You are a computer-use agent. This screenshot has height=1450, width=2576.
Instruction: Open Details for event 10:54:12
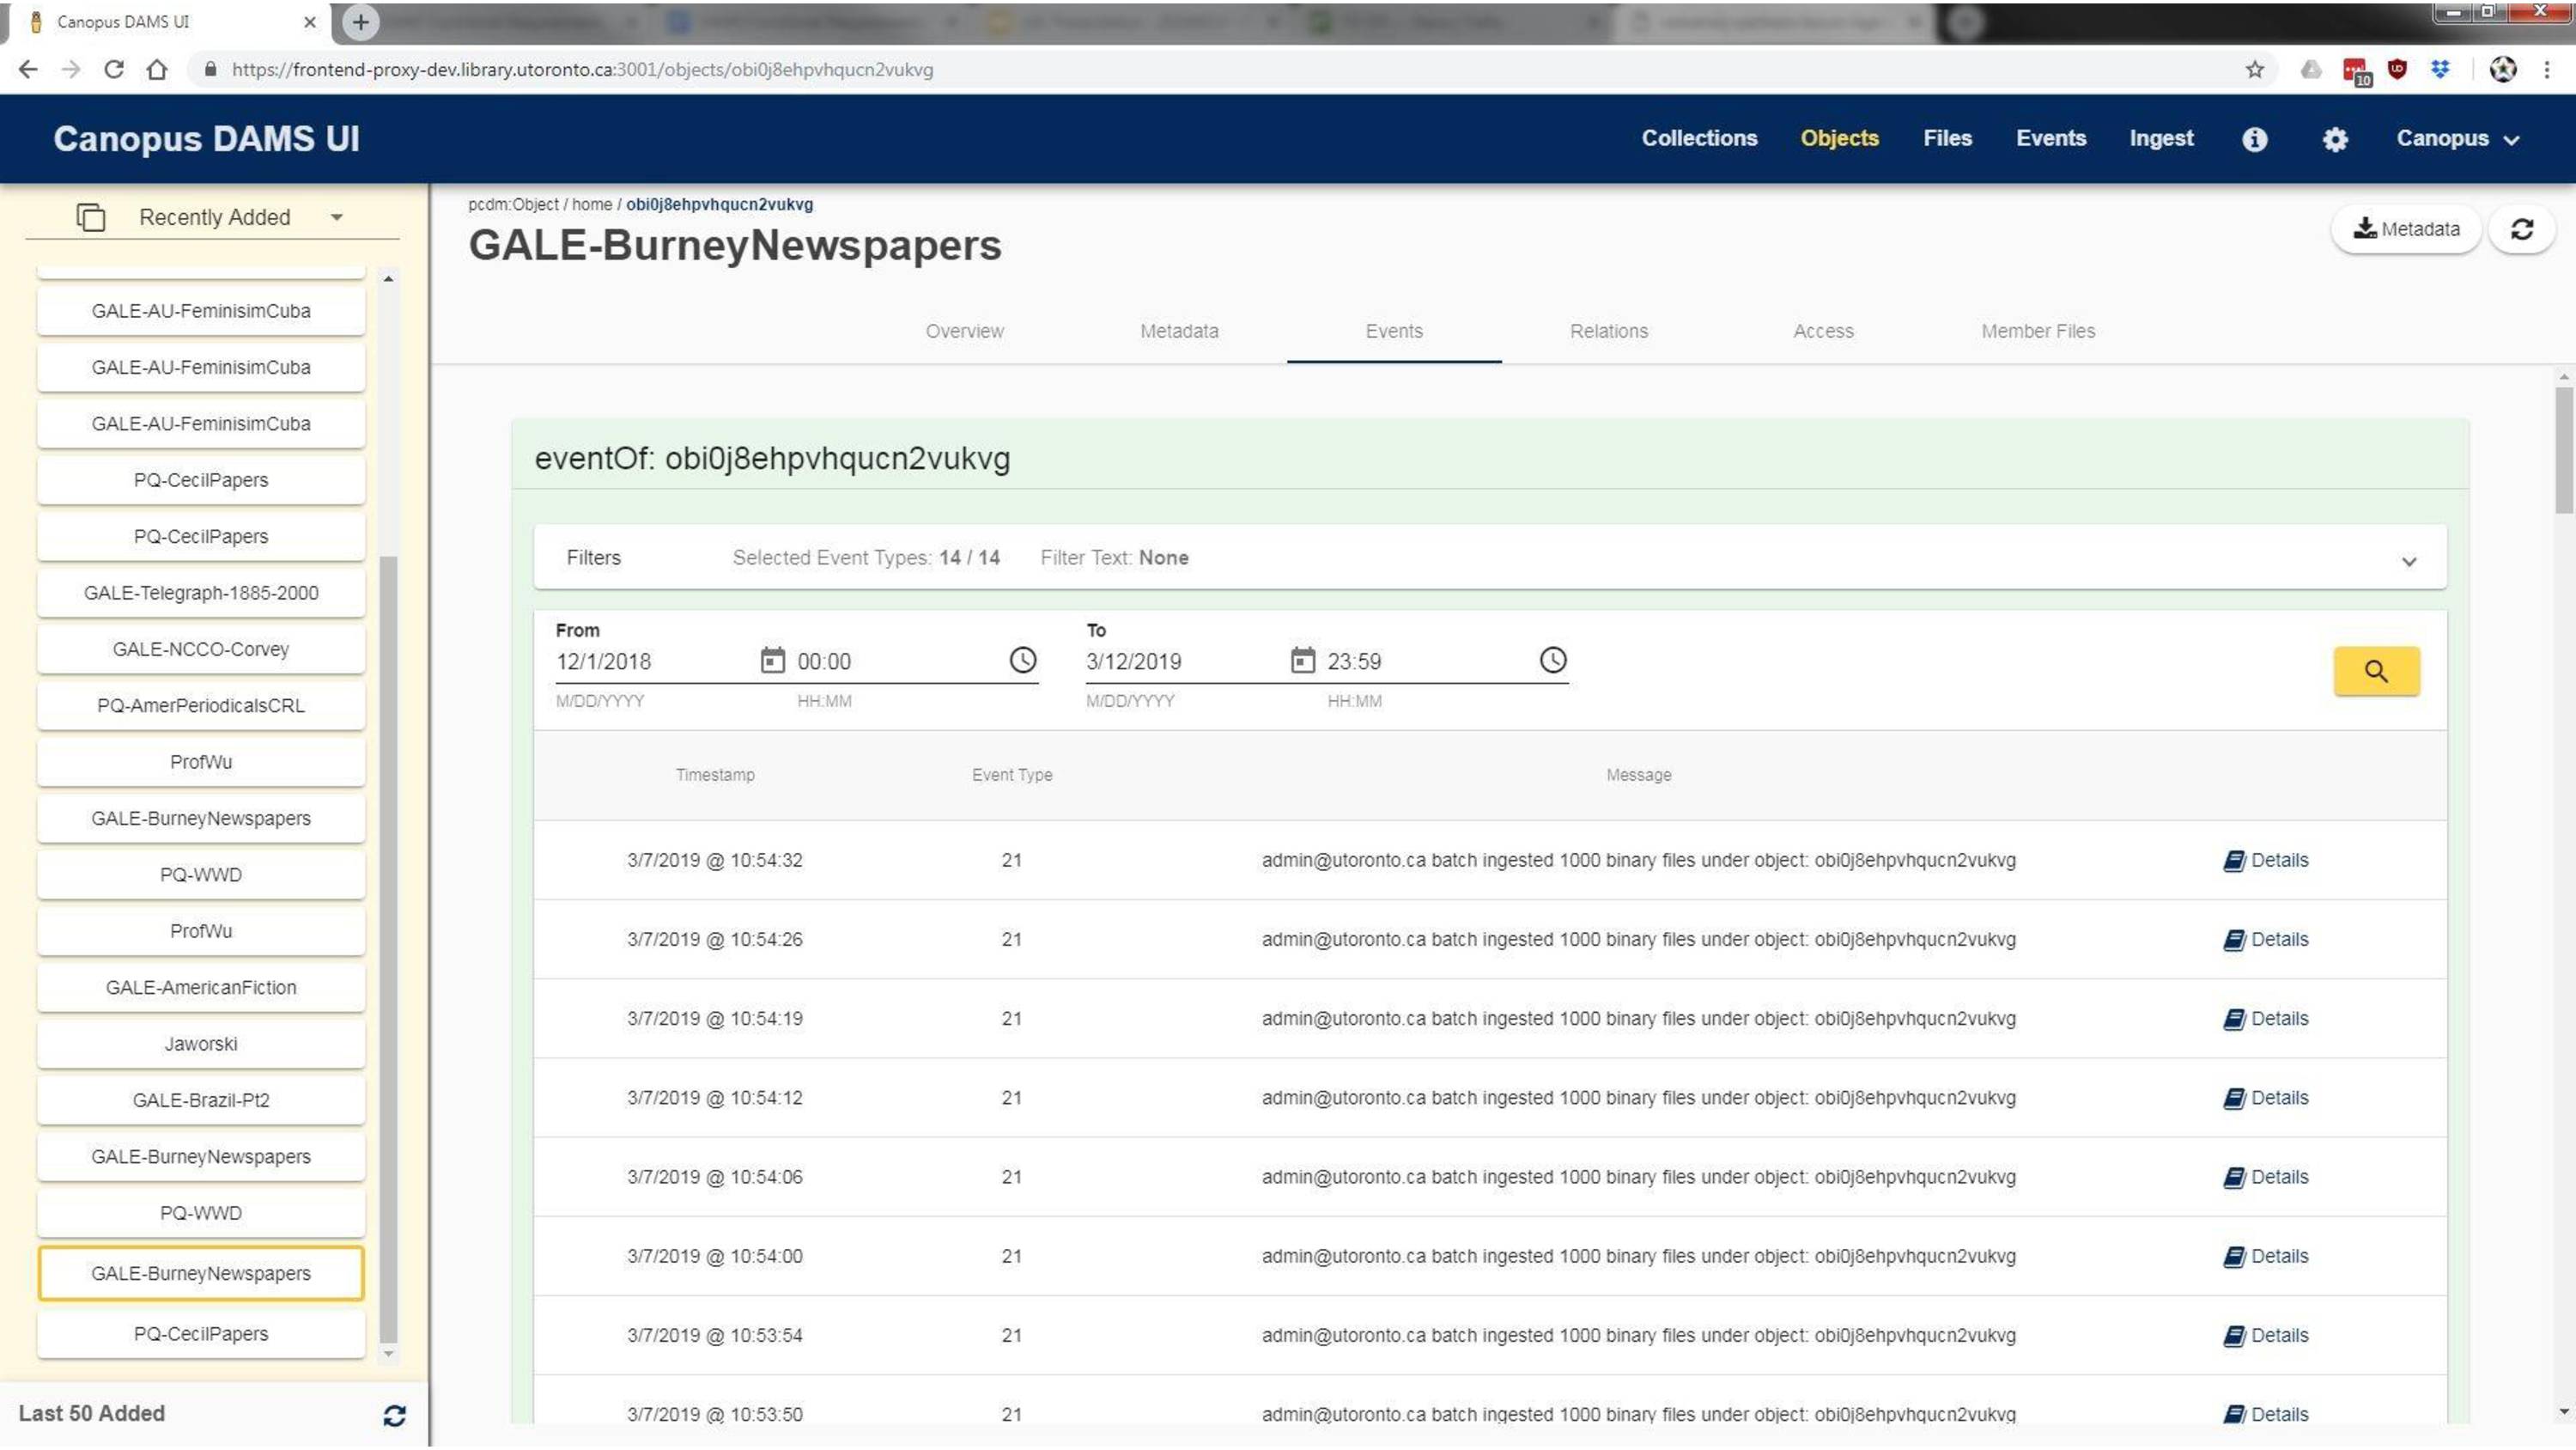pos(2265,1098)
